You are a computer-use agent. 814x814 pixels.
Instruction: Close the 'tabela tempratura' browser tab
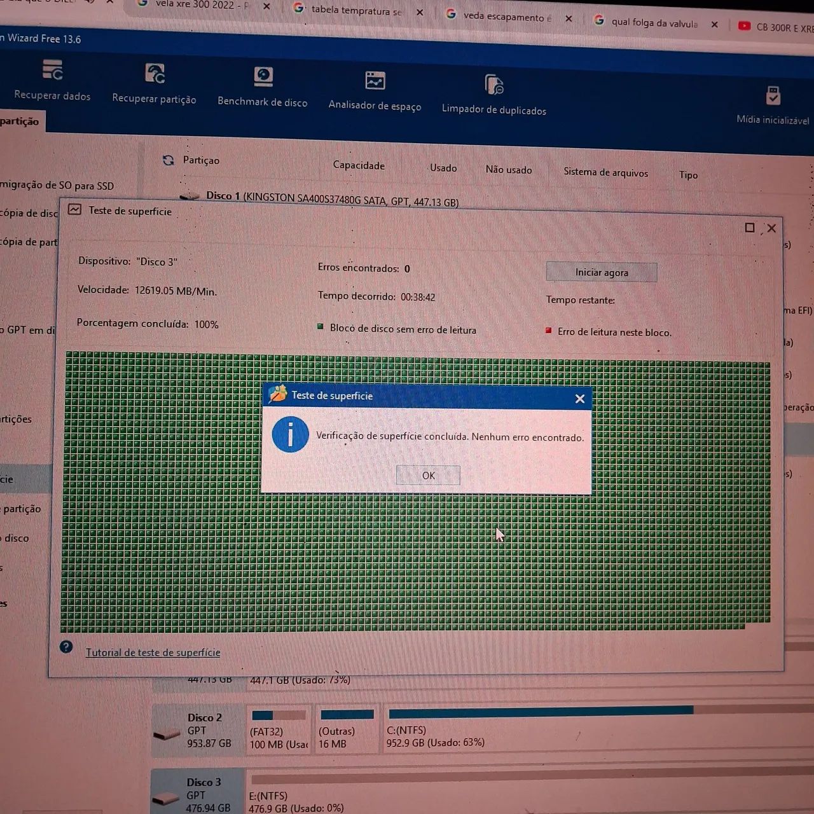(x=420, y=12)
